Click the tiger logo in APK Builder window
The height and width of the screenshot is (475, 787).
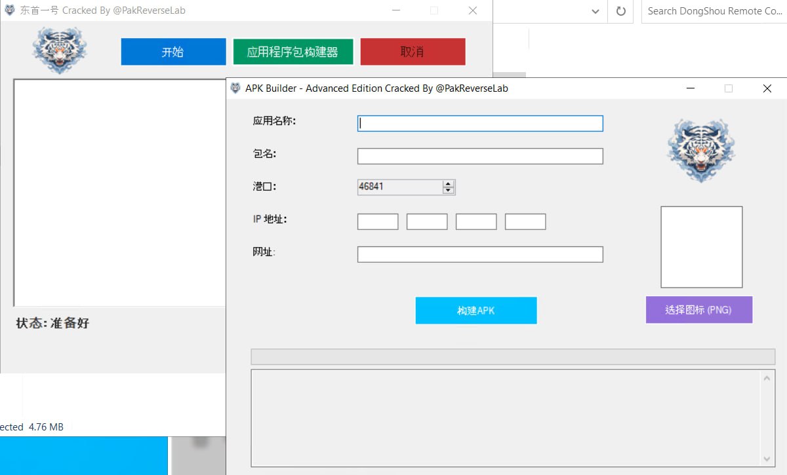[x=700, y=151]
